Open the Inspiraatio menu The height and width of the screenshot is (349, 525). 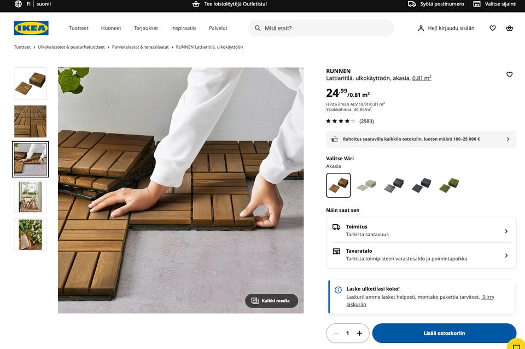184,28
